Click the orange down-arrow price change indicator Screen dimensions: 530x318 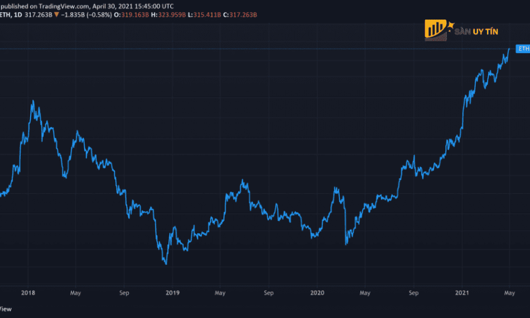coord(56,14)
